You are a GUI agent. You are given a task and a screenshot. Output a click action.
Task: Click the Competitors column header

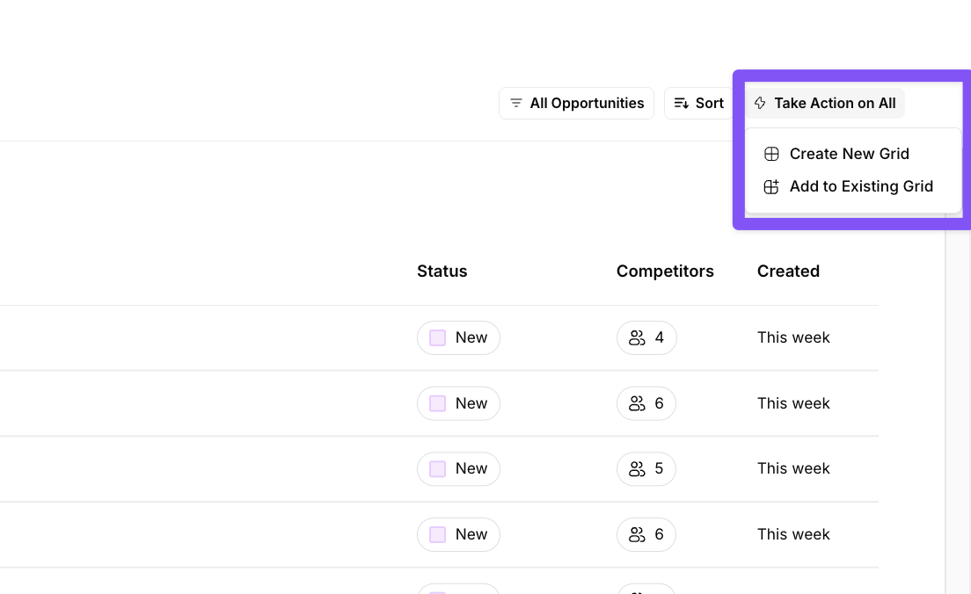(665, 272)
